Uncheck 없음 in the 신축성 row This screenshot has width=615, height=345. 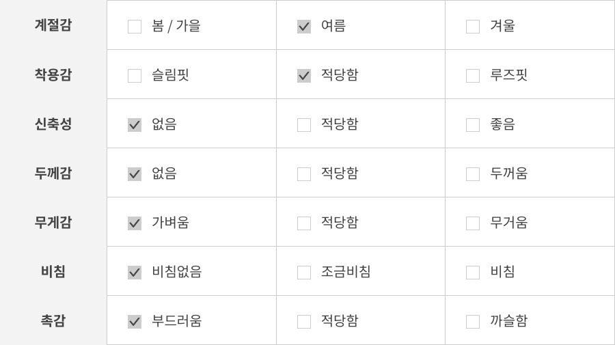click(135, 125)
